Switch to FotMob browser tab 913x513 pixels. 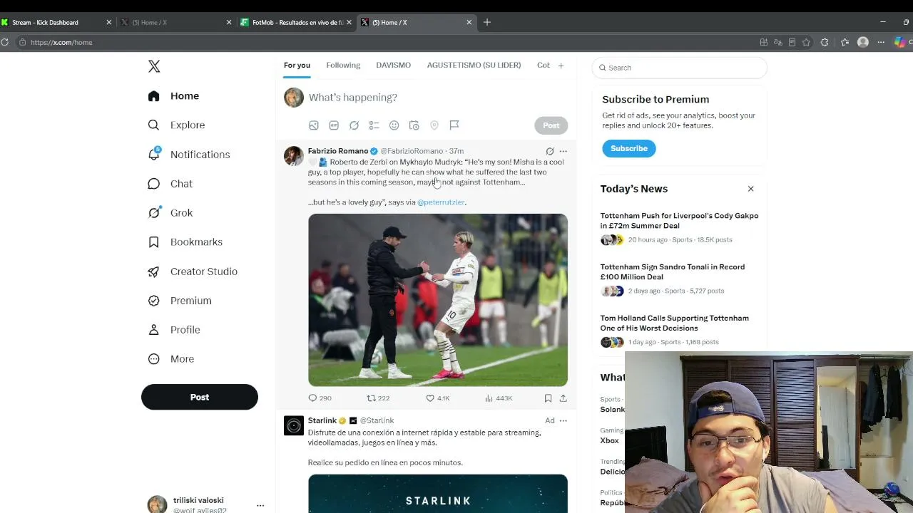(296, 22)
